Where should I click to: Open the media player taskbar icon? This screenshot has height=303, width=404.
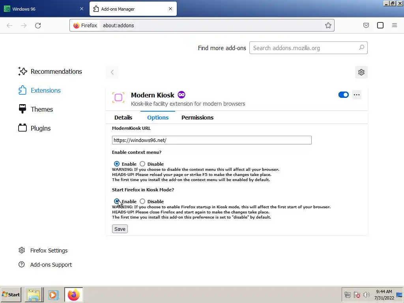(x=54, y=295)
